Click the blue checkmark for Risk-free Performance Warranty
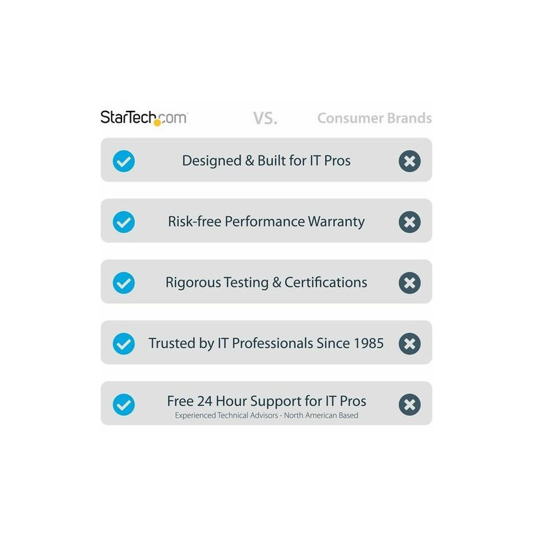The height and width of the screenshot is (534, 534). [123, 222]
